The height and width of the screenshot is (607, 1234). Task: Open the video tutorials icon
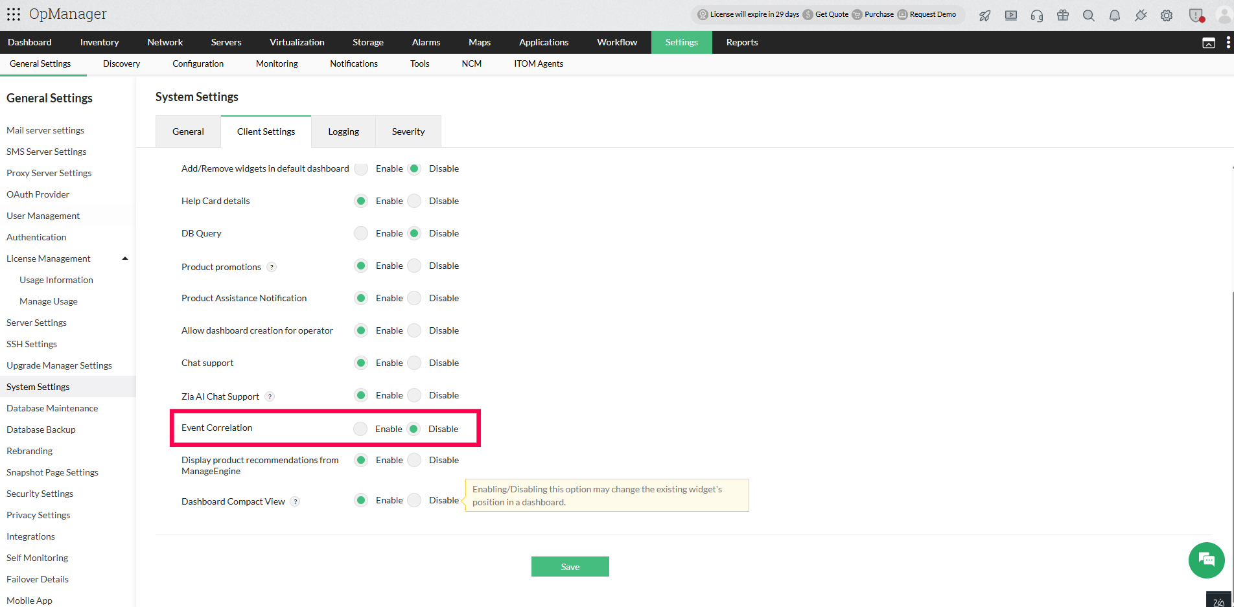(x=1011, y=16)
